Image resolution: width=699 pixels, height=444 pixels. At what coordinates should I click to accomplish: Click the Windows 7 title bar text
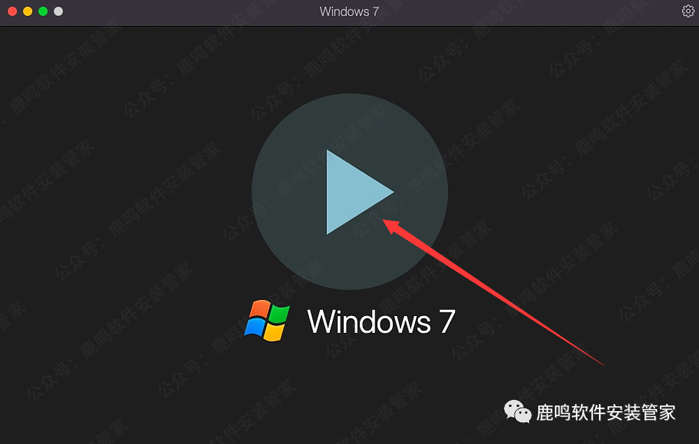click(x=349, y=12)
